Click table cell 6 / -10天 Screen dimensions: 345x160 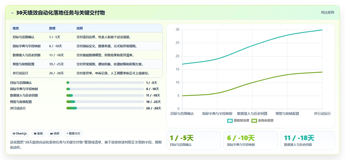click(x=56, y=46)
